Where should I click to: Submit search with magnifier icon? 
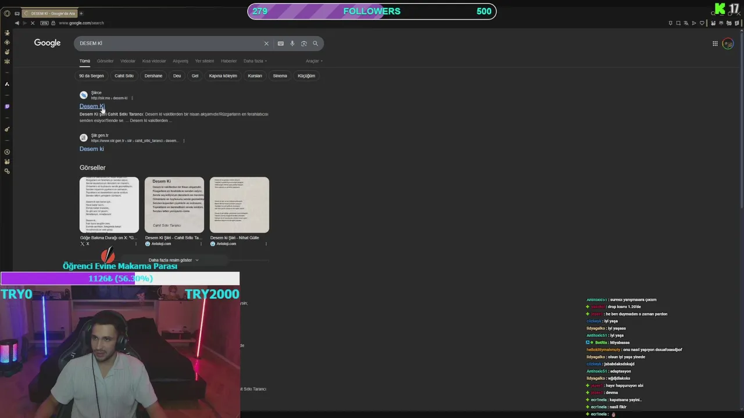pyautogui.click(x=316, y=44)
